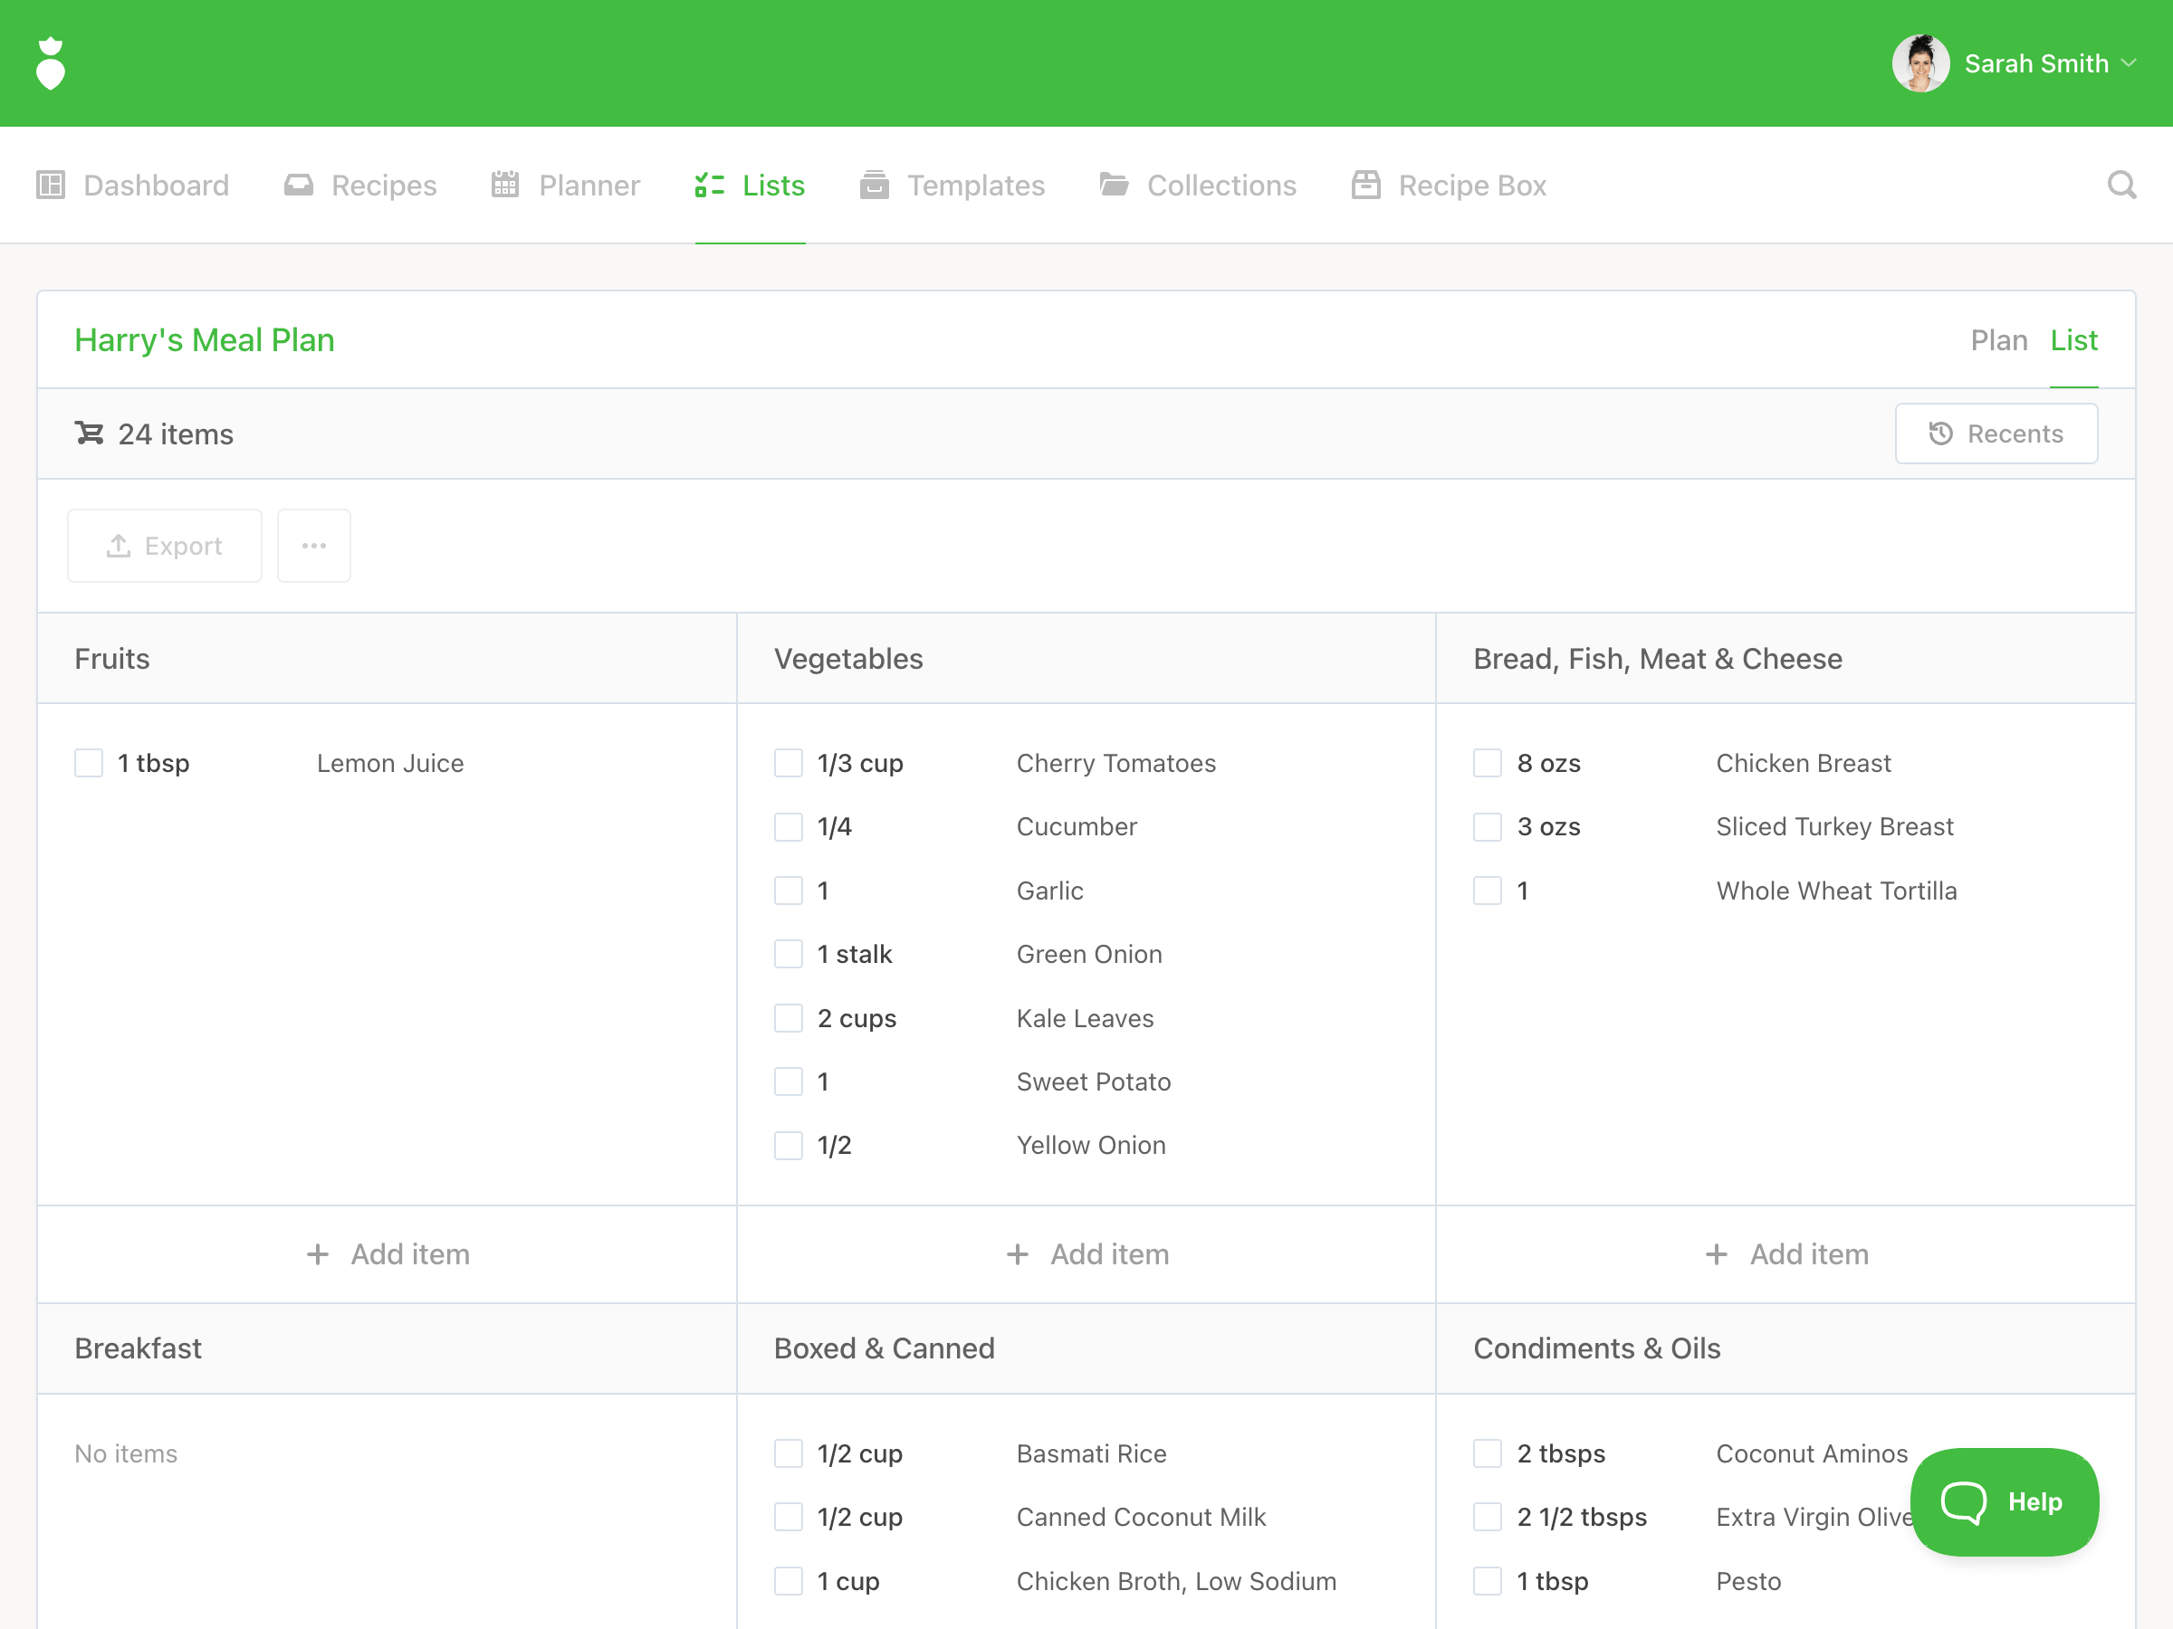Click the Dashboard nav icon
The height and width of the screenshot is (1629, 2173).
50,185
